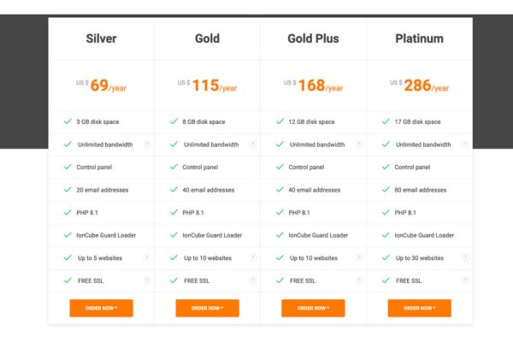Open help icon for Gold Up to 10 websites

[253, 257]
